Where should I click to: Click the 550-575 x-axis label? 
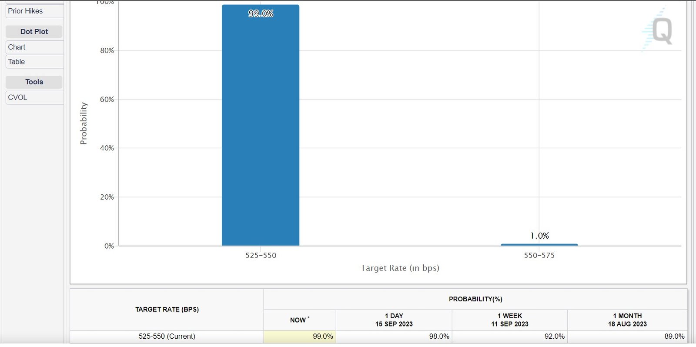pos(539,256)
